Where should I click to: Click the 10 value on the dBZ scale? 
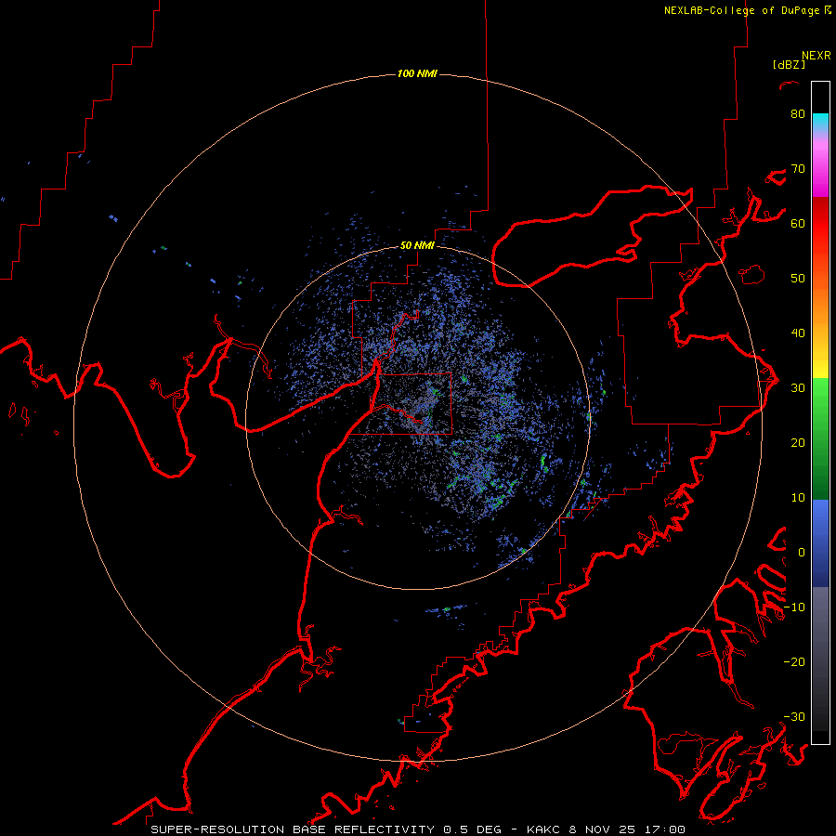(798, 498)
